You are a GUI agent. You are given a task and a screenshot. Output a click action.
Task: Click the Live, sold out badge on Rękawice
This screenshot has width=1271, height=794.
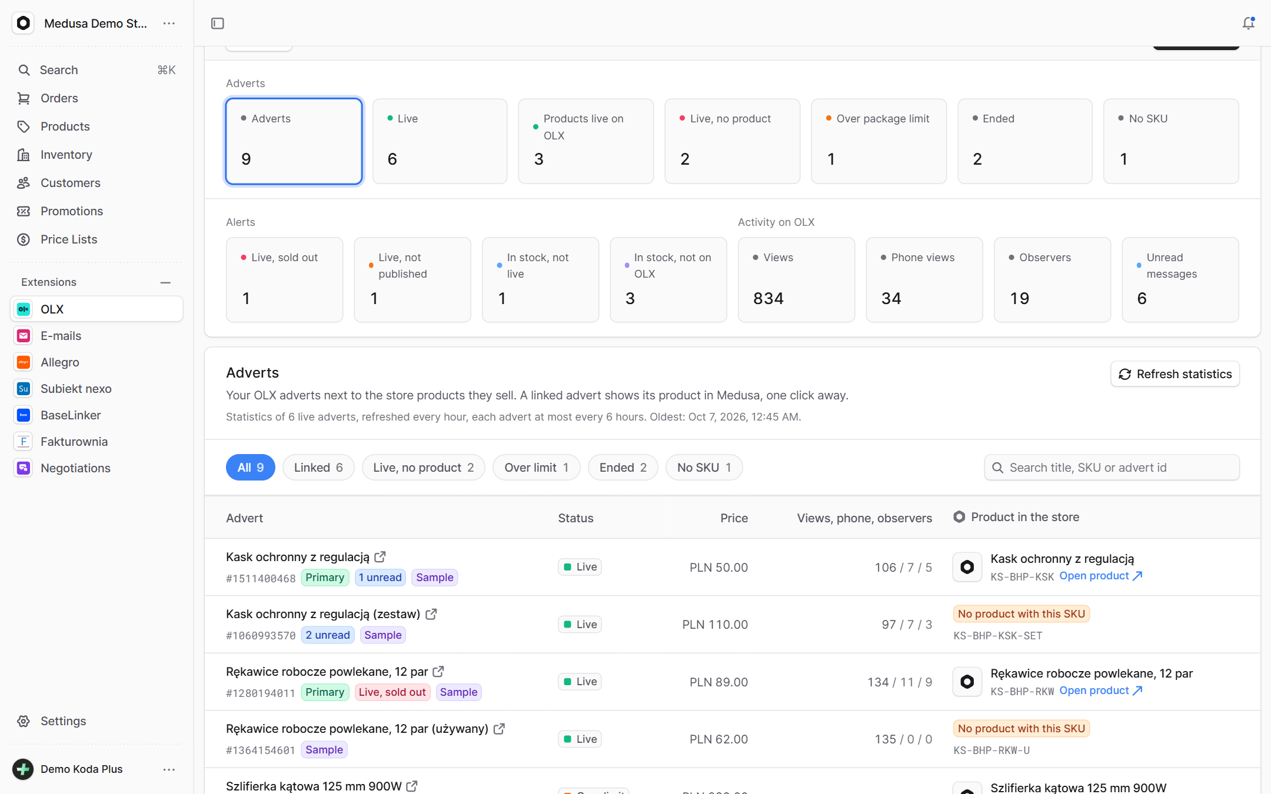pyautogui.click(x=392, y=692)
